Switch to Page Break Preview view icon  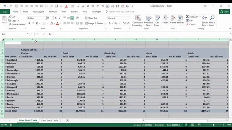point(199,125)
